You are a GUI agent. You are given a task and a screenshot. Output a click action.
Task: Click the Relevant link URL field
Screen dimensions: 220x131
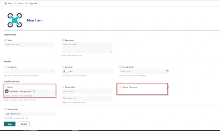(87, 91)
